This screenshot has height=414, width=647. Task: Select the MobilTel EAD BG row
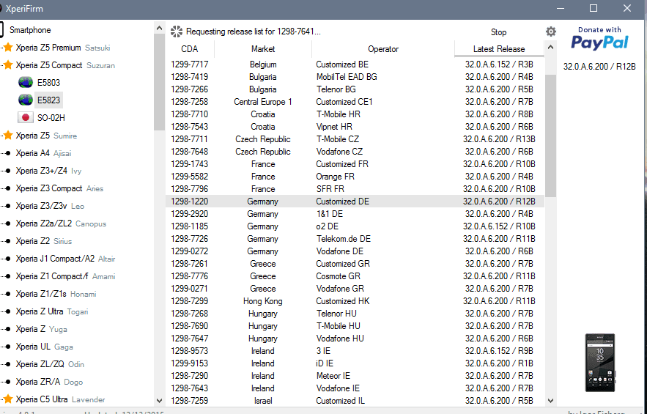355,77
